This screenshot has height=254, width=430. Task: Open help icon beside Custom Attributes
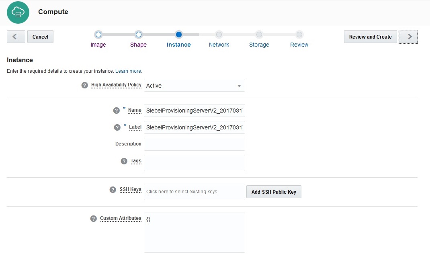(x=94, y=219)
